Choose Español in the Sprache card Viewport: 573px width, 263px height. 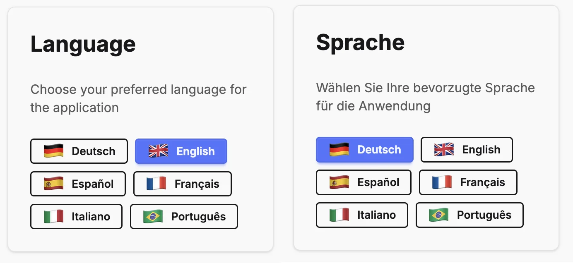tap(364, 182)
